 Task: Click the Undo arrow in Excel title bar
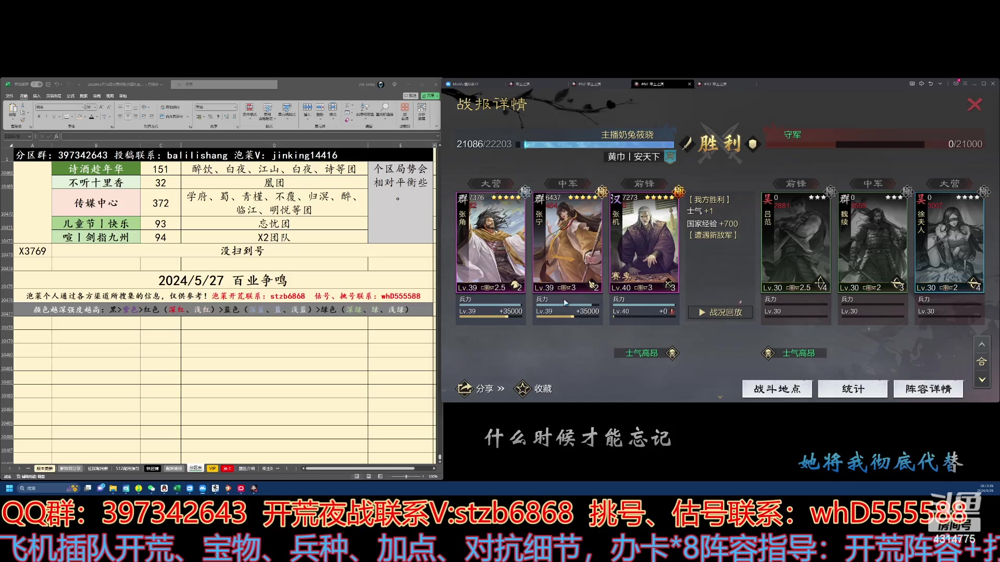coord(57,84)
